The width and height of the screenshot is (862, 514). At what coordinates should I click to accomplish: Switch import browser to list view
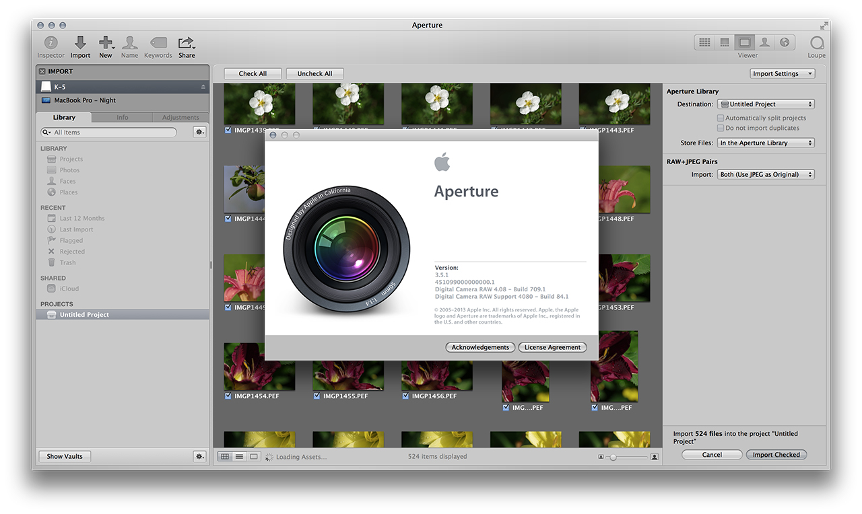coord(239,456)
